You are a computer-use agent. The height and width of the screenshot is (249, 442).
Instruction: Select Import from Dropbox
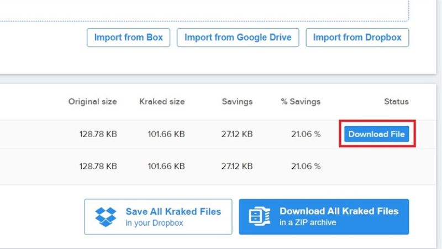click(357, 37)
